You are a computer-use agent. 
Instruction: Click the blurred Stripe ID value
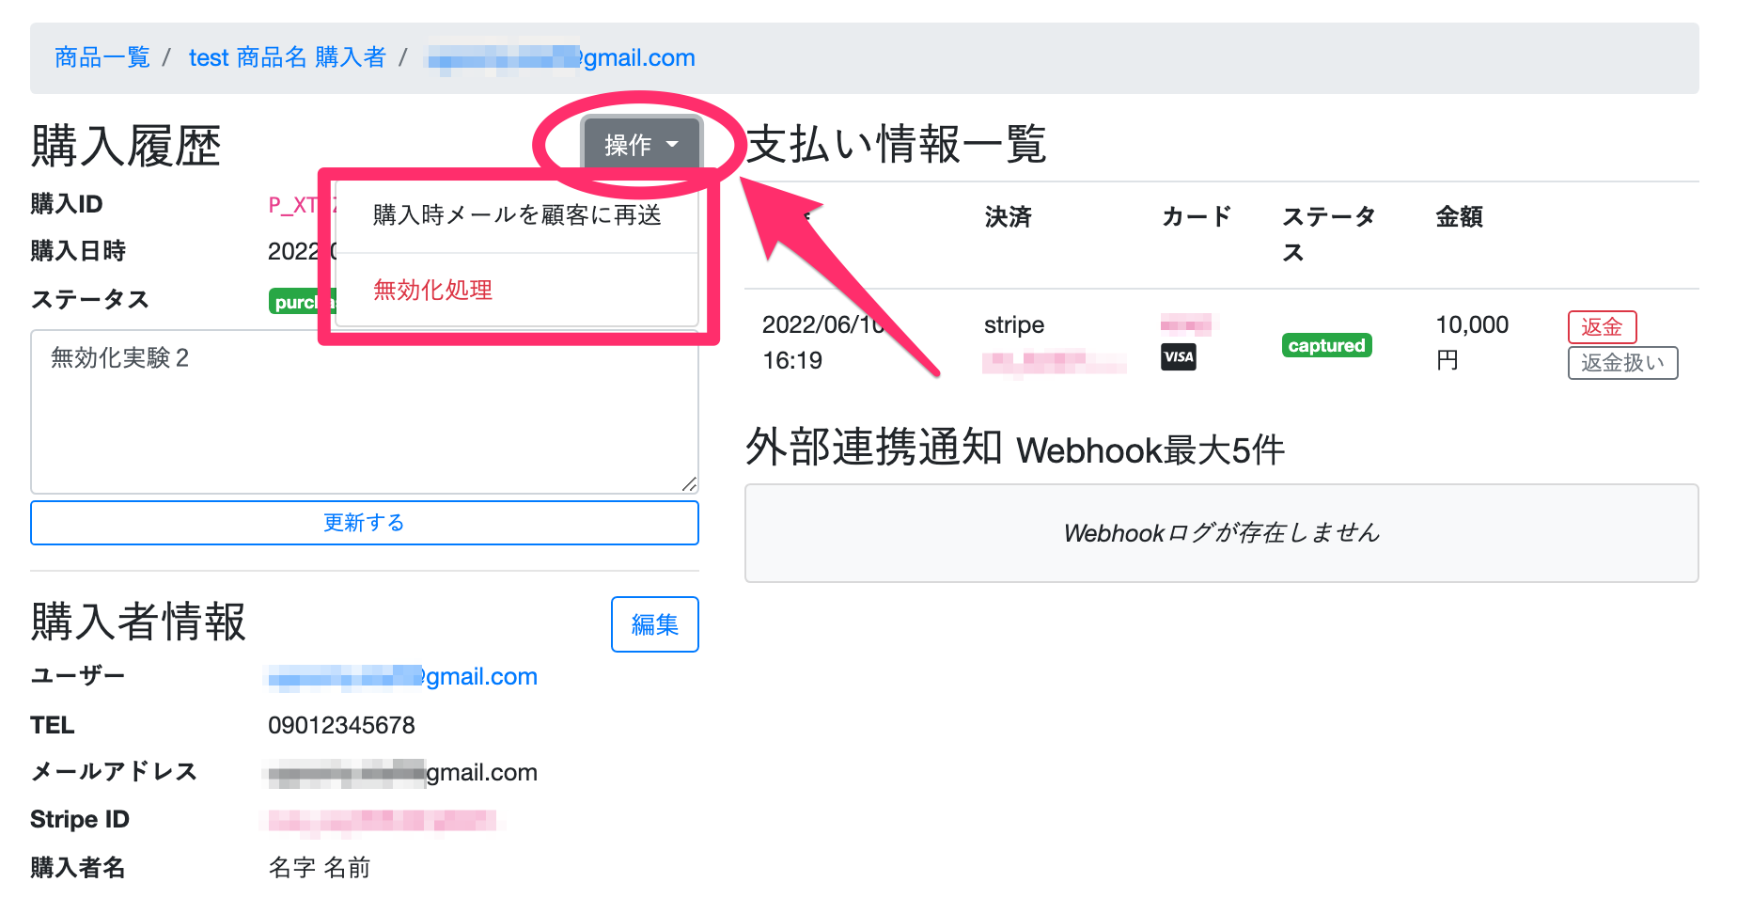pyautogui.click(x=382, y=821)
